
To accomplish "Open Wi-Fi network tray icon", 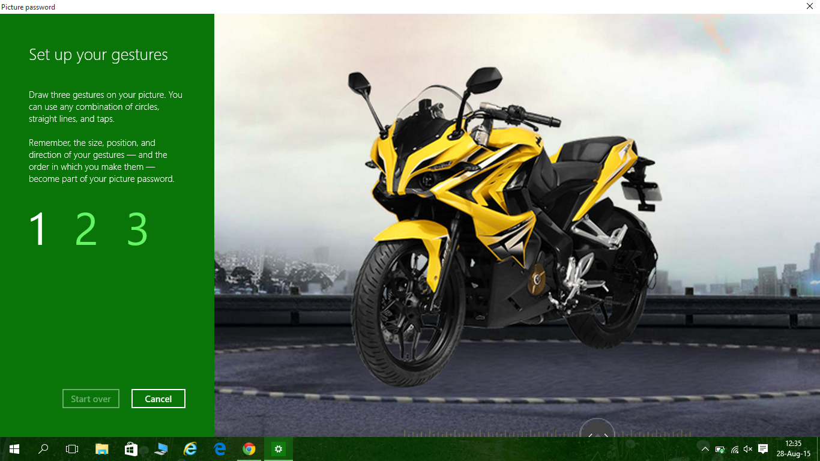I will click(x=734, y=449).
